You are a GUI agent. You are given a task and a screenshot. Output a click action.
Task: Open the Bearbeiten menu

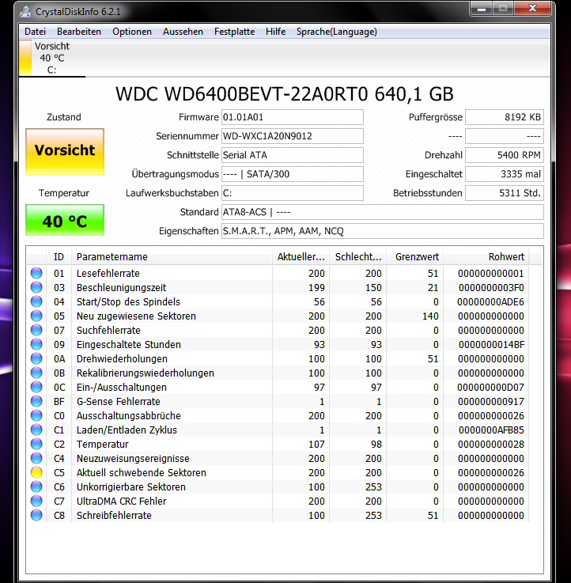79,32
